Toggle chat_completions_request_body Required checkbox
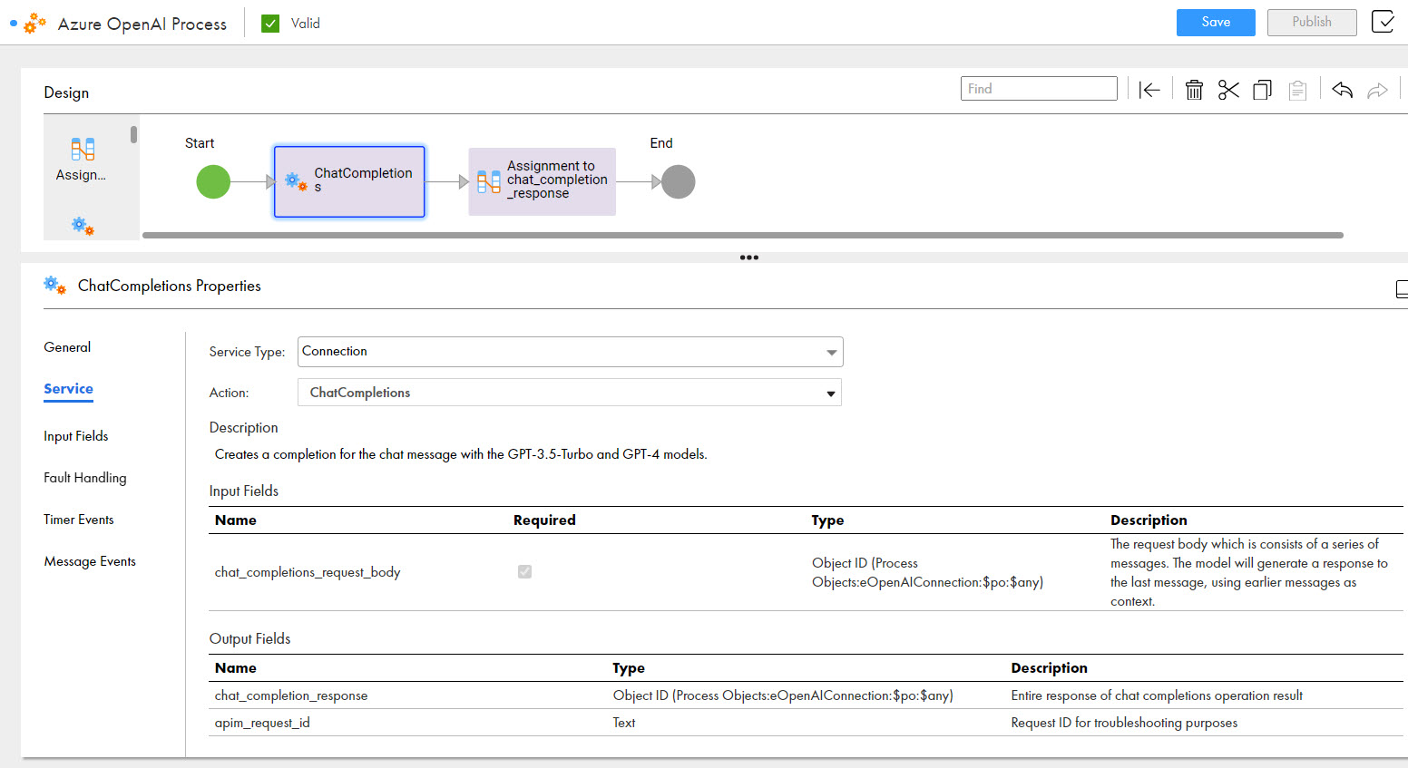 coord(524,571)
